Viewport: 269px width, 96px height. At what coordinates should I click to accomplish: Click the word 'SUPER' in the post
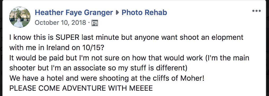point(68,37)
